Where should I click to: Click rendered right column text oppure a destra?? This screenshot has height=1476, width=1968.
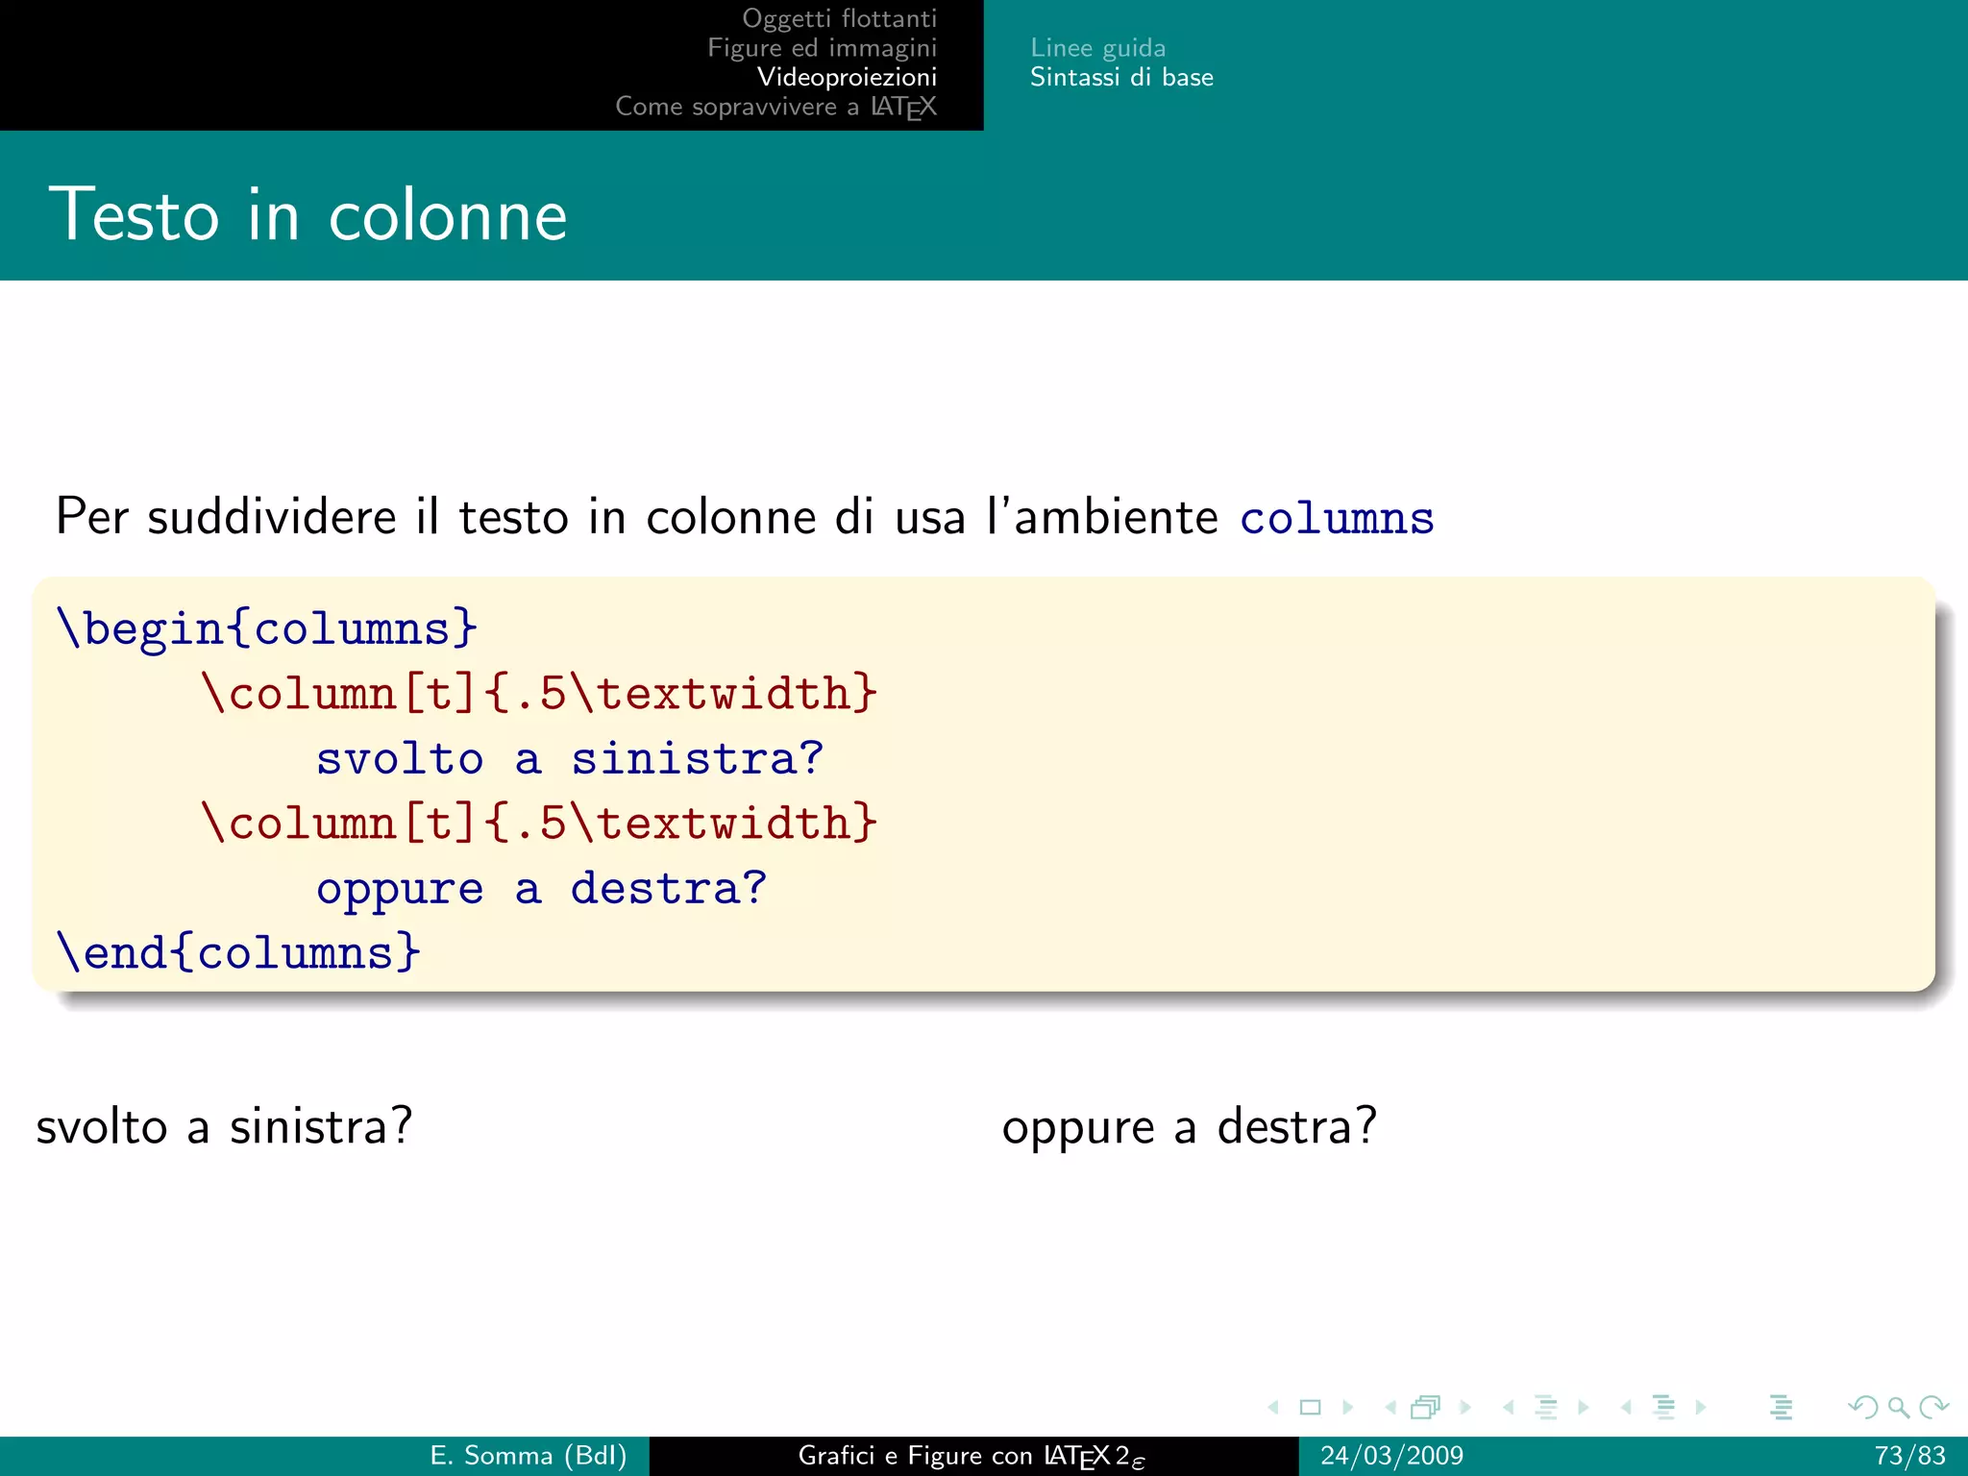(x=1190, y=1127)
